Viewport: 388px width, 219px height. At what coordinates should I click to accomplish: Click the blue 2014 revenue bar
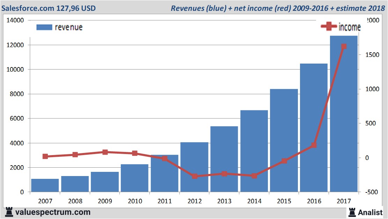pyautogui.click(x=254, y=151)
